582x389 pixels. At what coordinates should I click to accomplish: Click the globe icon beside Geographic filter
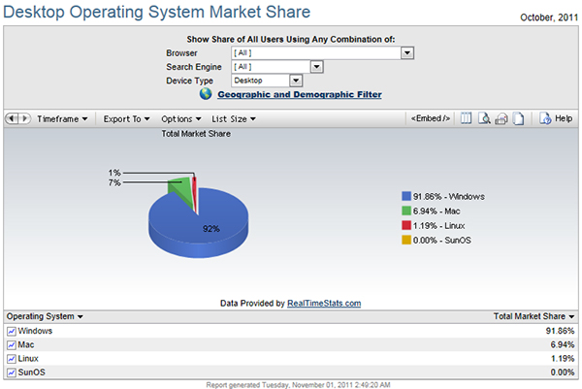206,95
